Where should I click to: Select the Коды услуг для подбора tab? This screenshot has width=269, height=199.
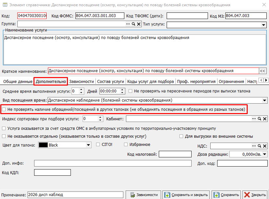(151, 82)
